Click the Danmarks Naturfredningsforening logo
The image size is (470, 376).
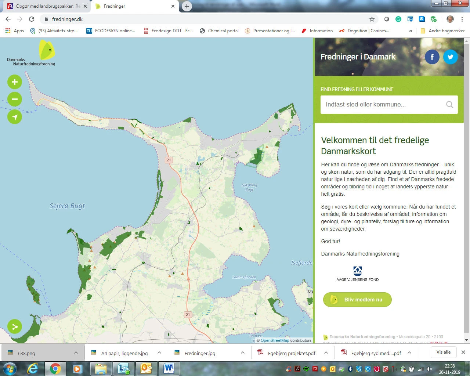coord(31,53)
